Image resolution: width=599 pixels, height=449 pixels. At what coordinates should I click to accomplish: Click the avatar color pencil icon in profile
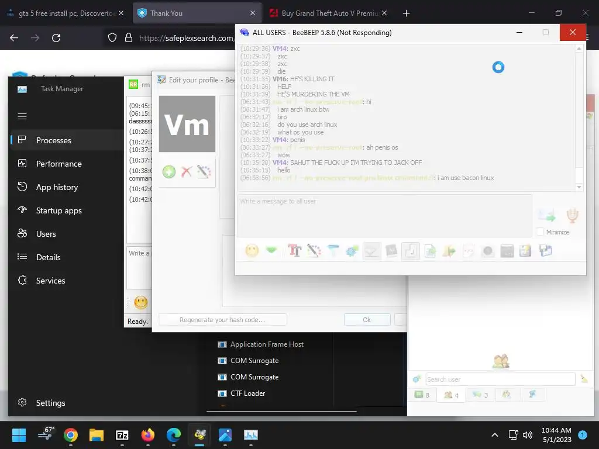[x=204, y=172]
